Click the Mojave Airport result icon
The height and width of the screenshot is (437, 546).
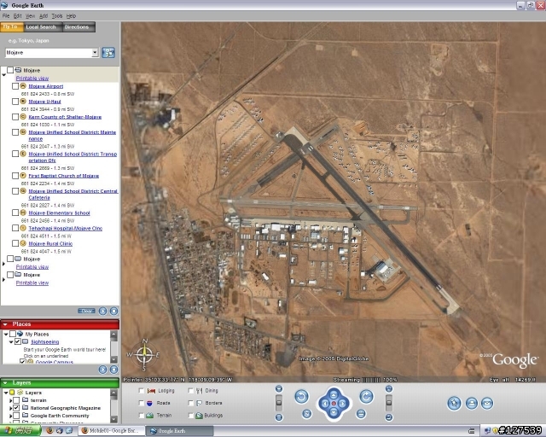23,85
